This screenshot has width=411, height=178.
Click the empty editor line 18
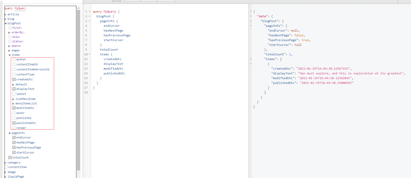click(x=170, y=92)
